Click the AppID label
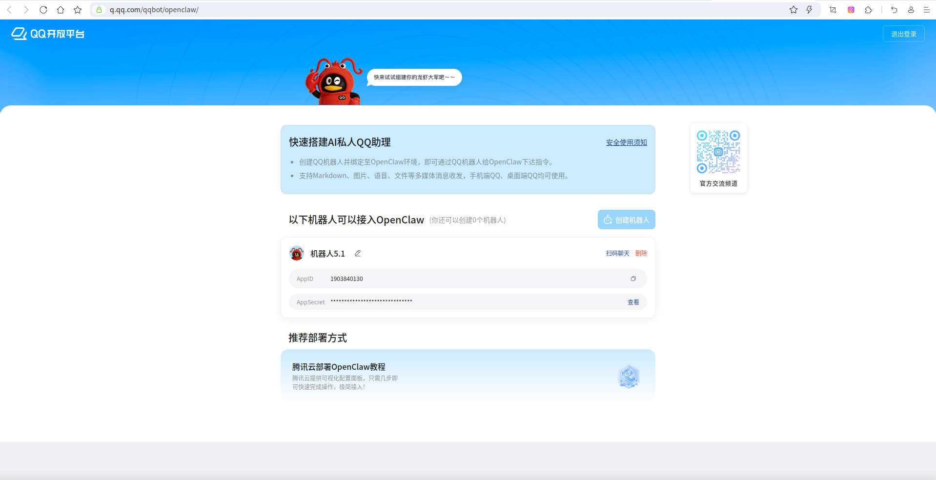The width and height of the screenshot is (936, 480). pyautogui.click(x=305, y=279)
